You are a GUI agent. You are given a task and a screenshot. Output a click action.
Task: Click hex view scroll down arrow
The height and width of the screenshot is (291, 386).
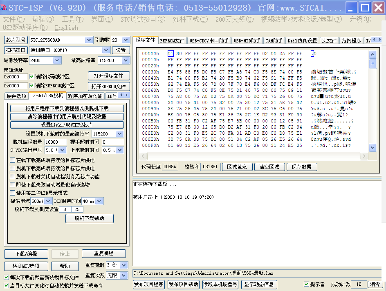pyautogui.click(x=373, y=147)
